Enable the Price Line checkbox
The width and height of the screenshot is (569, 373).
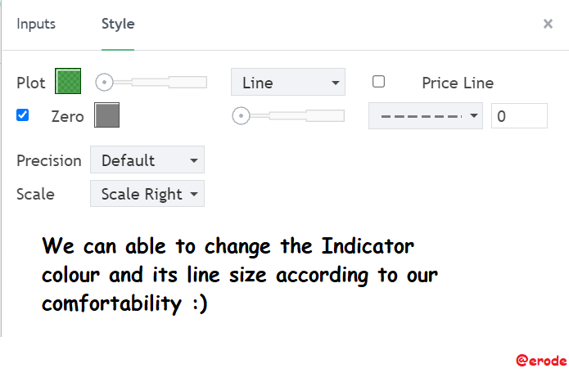coord(378,82)
